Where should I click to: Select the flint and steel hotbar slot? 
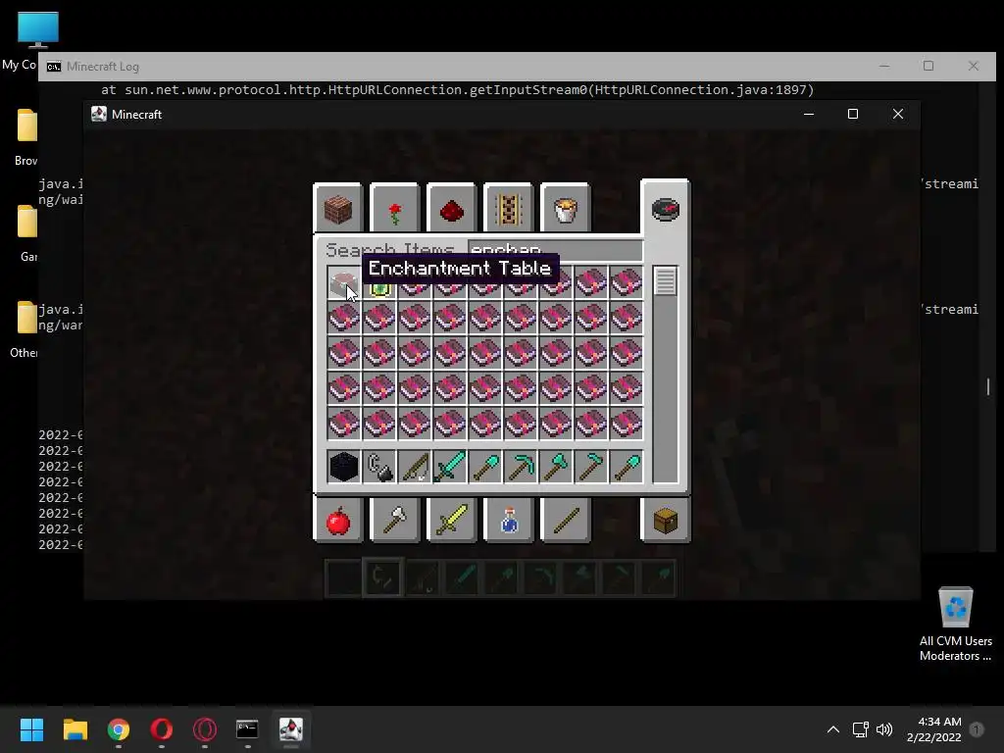[x=379, y=466]
